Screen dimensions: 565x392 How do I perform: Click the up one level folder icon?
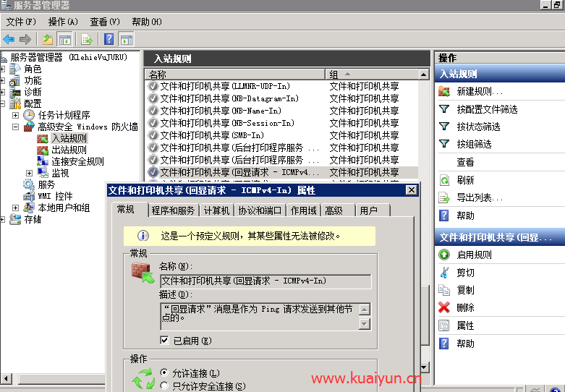click(48, 39)
